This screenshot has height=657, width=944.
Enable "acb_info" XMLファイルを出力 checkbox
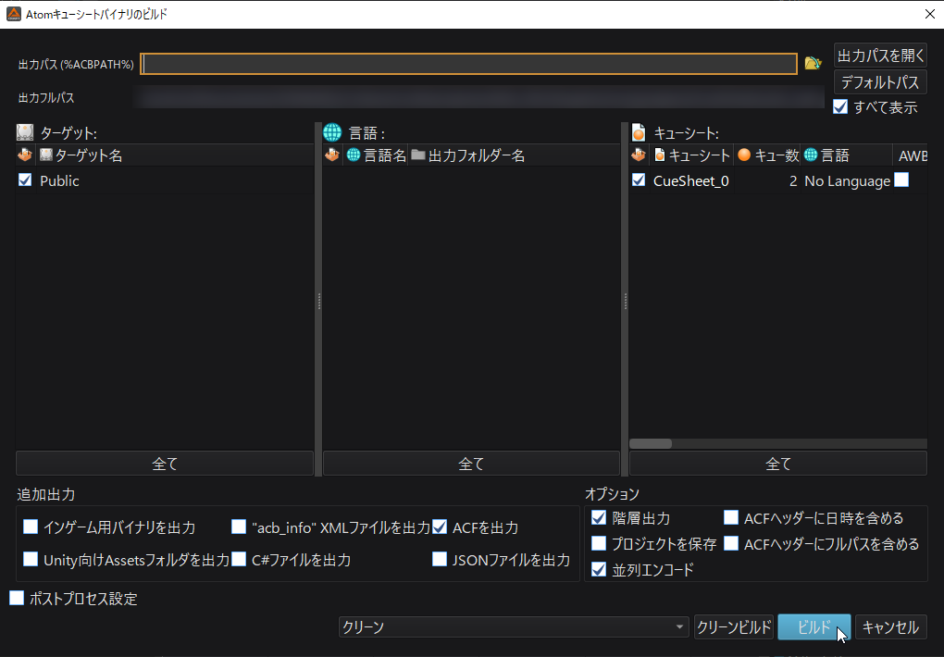coord(239,527)
